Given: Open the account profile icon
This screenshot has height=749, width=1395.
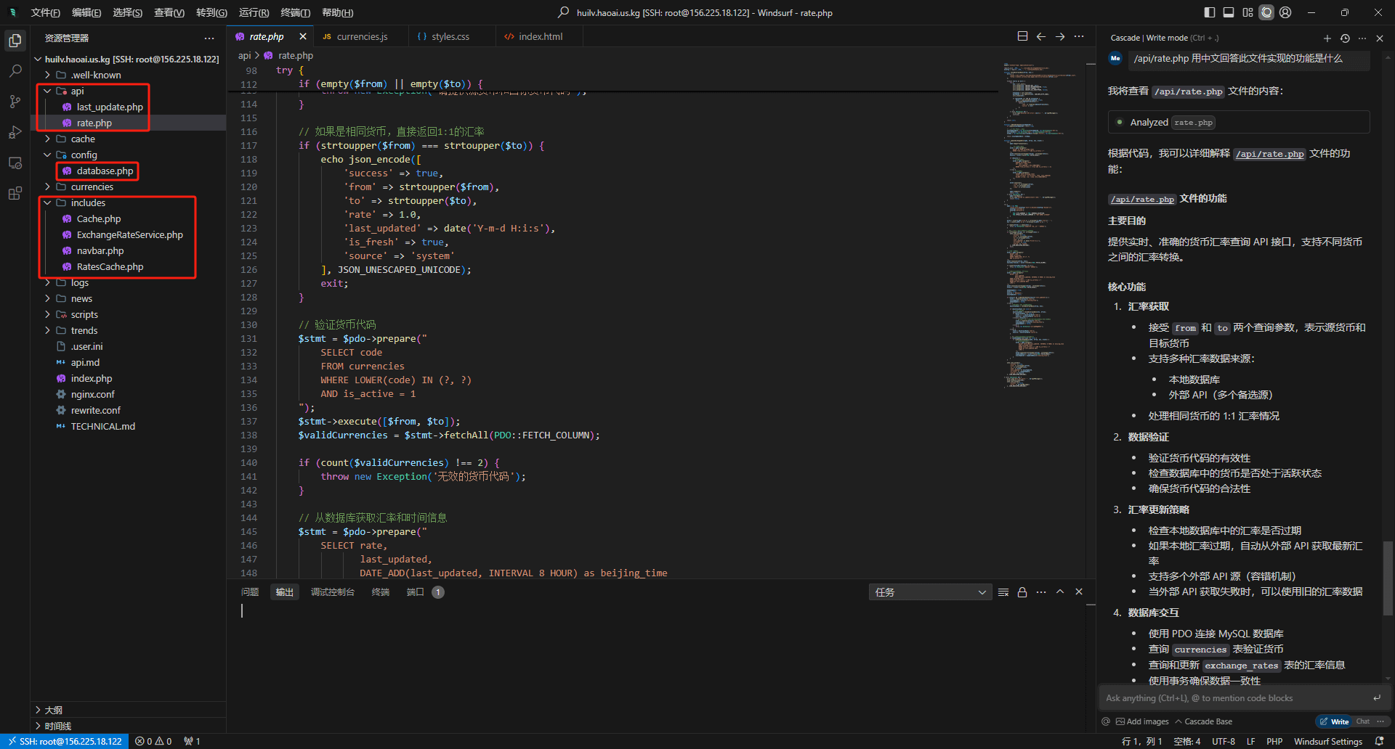Looking at the screenshot, I should coord(1285,12).
